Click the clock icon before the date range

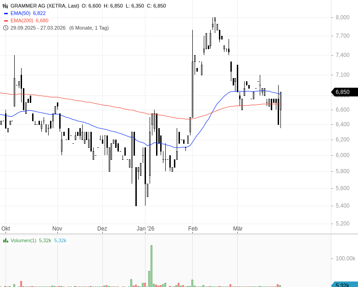[6, 28]
